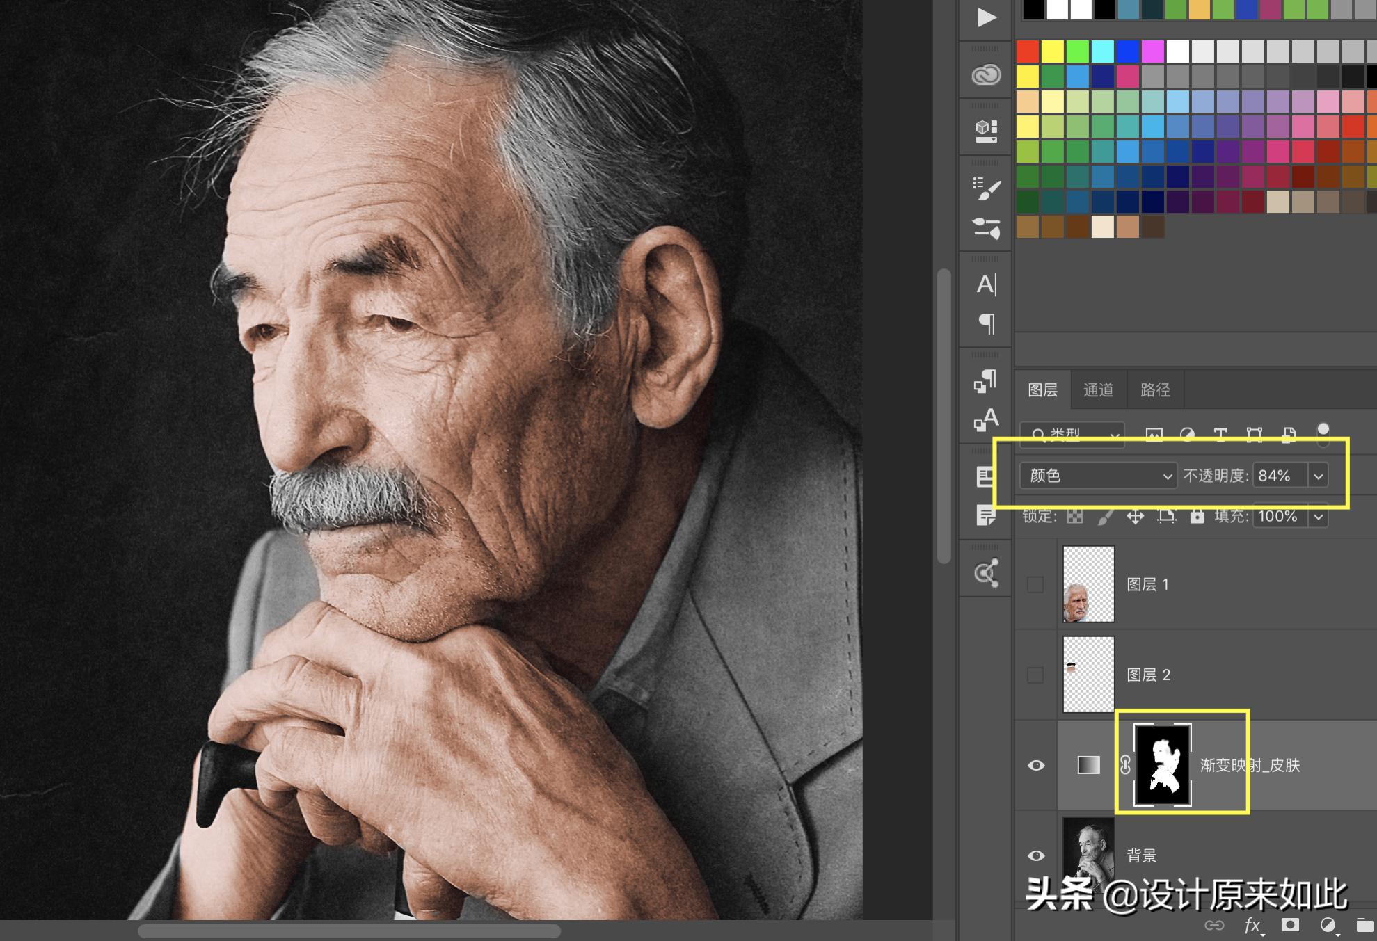Viewport: 1377px width, 941px height.
Task: Toggle visibility of the 渐变映射_皮肤 layer
Action: [x=1036, y=765]
